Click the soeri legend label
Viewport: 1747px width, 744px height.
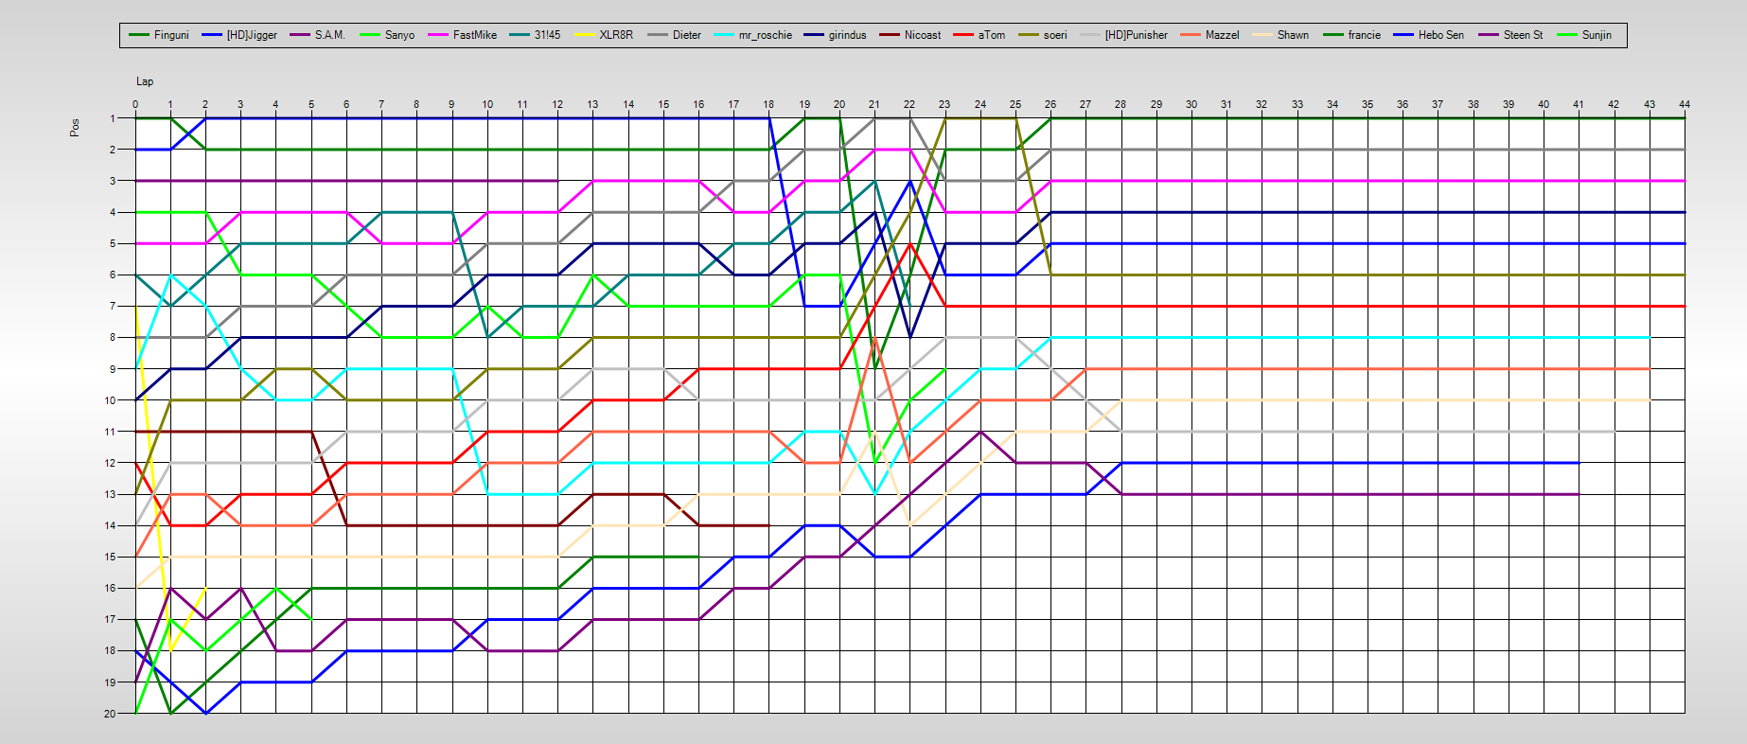(1054, 35)
